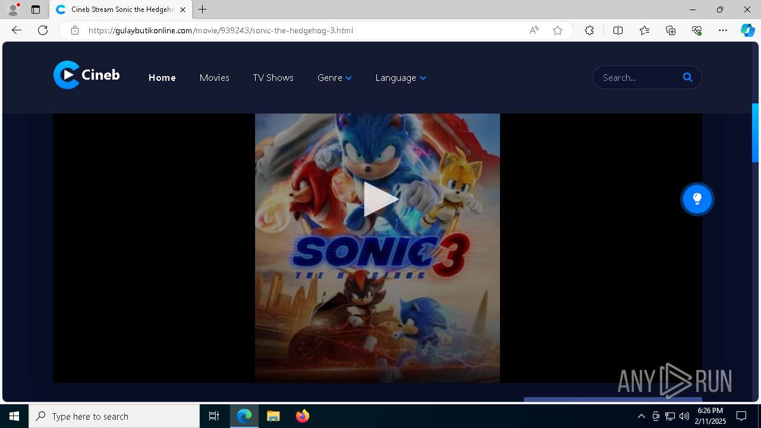Open the Movies menu item

tap(214, 78)
